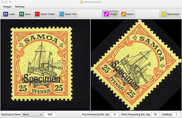Click the blue Batch File folder icon

pyautogui.click(x=62, y=14)
